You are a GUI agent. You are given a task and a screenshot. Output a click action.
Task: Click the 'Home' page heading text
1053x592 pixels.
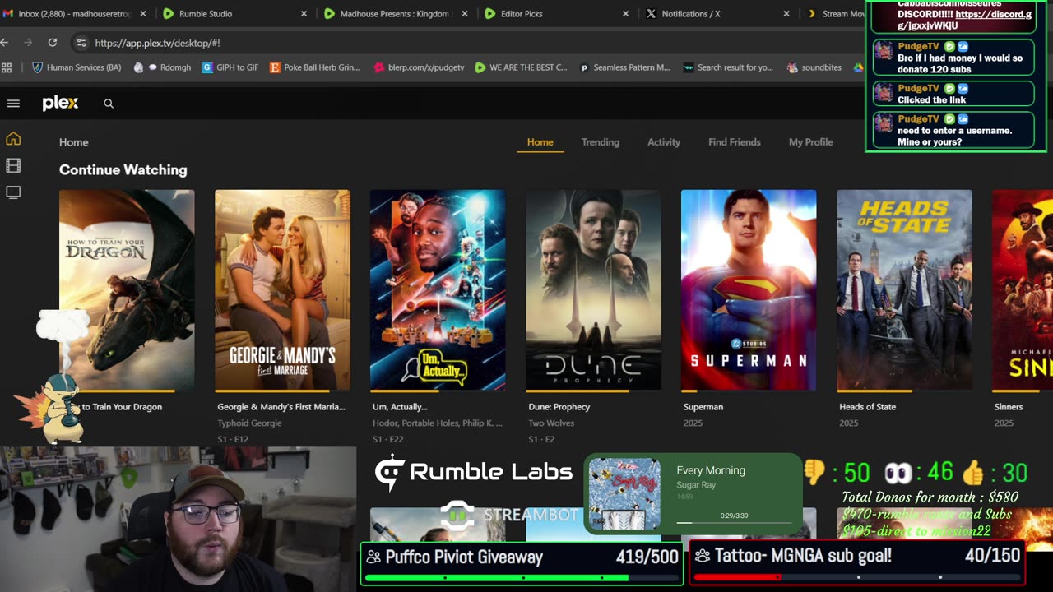click(73, 142)
